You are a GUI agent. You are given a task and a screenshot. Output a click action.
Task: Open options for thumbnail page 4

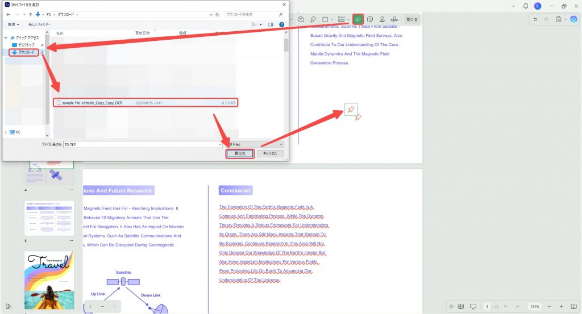pos(71,190)
